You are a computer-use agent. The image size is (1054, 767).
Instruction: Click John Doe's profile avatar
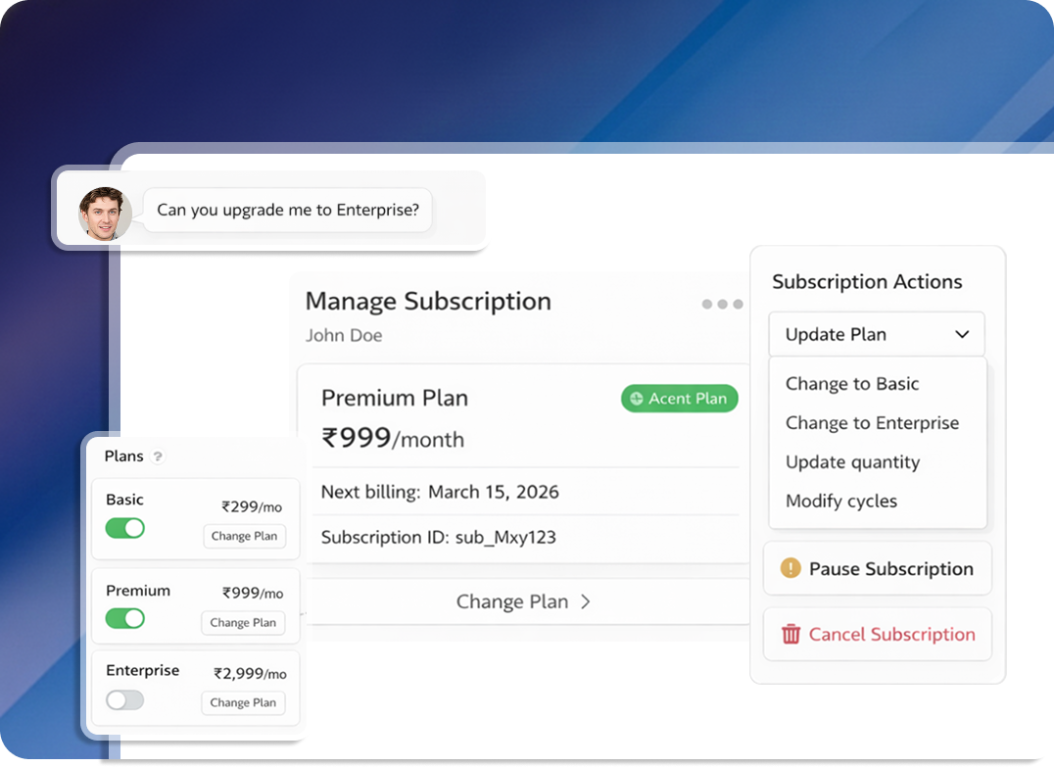[105, 213]
